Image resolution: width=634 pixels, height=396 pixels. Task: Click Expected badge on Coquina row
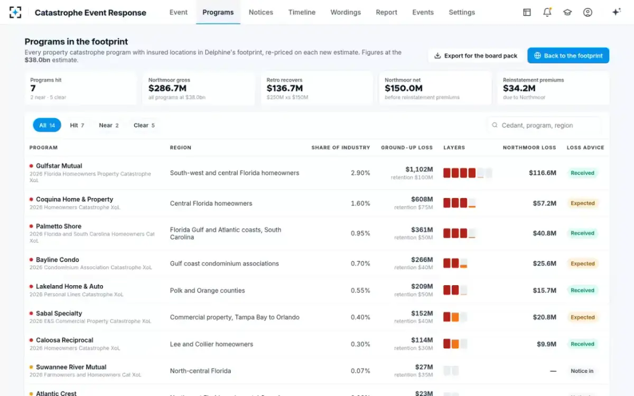coord(583,203)
